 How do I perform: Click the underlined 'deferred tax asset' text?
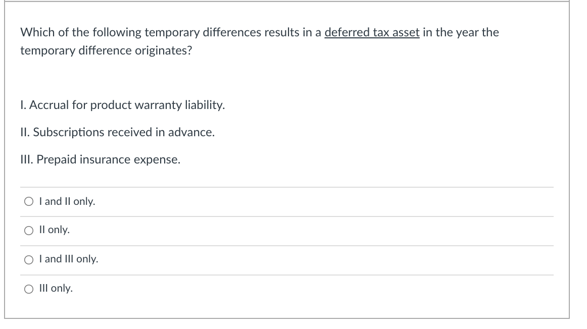coord(372,32)
